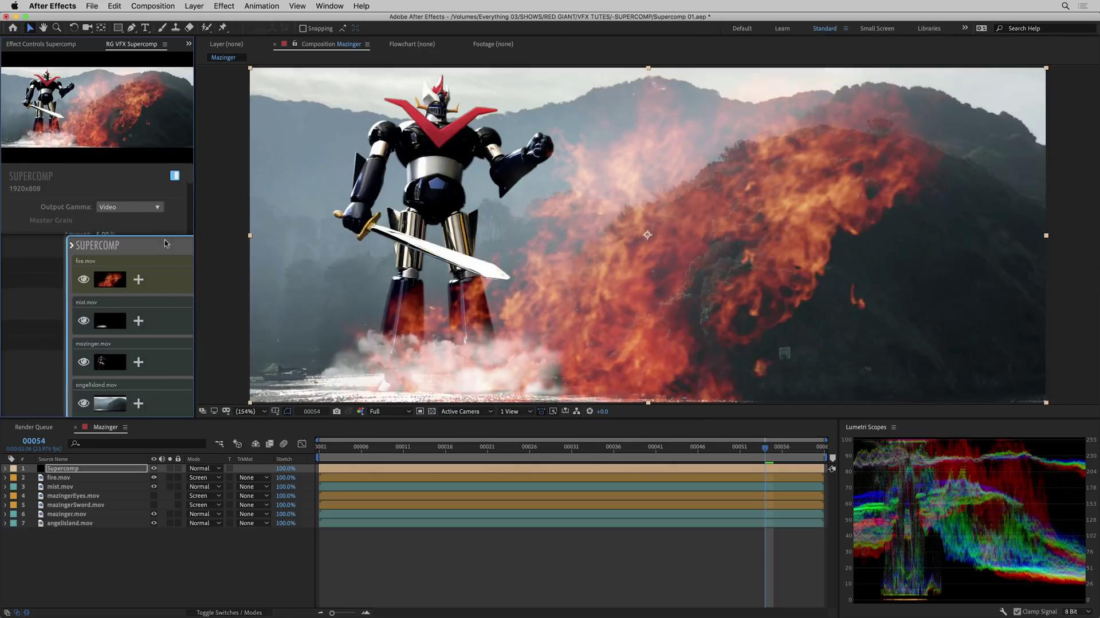Hide angelIsland.mov layer in Supercomp panel

coord(84,403)
